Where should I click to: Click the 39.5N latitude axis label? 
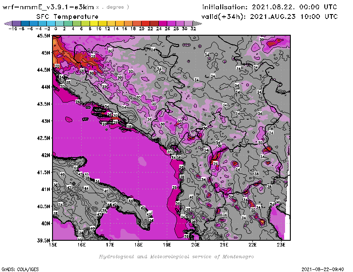[43, 240]
